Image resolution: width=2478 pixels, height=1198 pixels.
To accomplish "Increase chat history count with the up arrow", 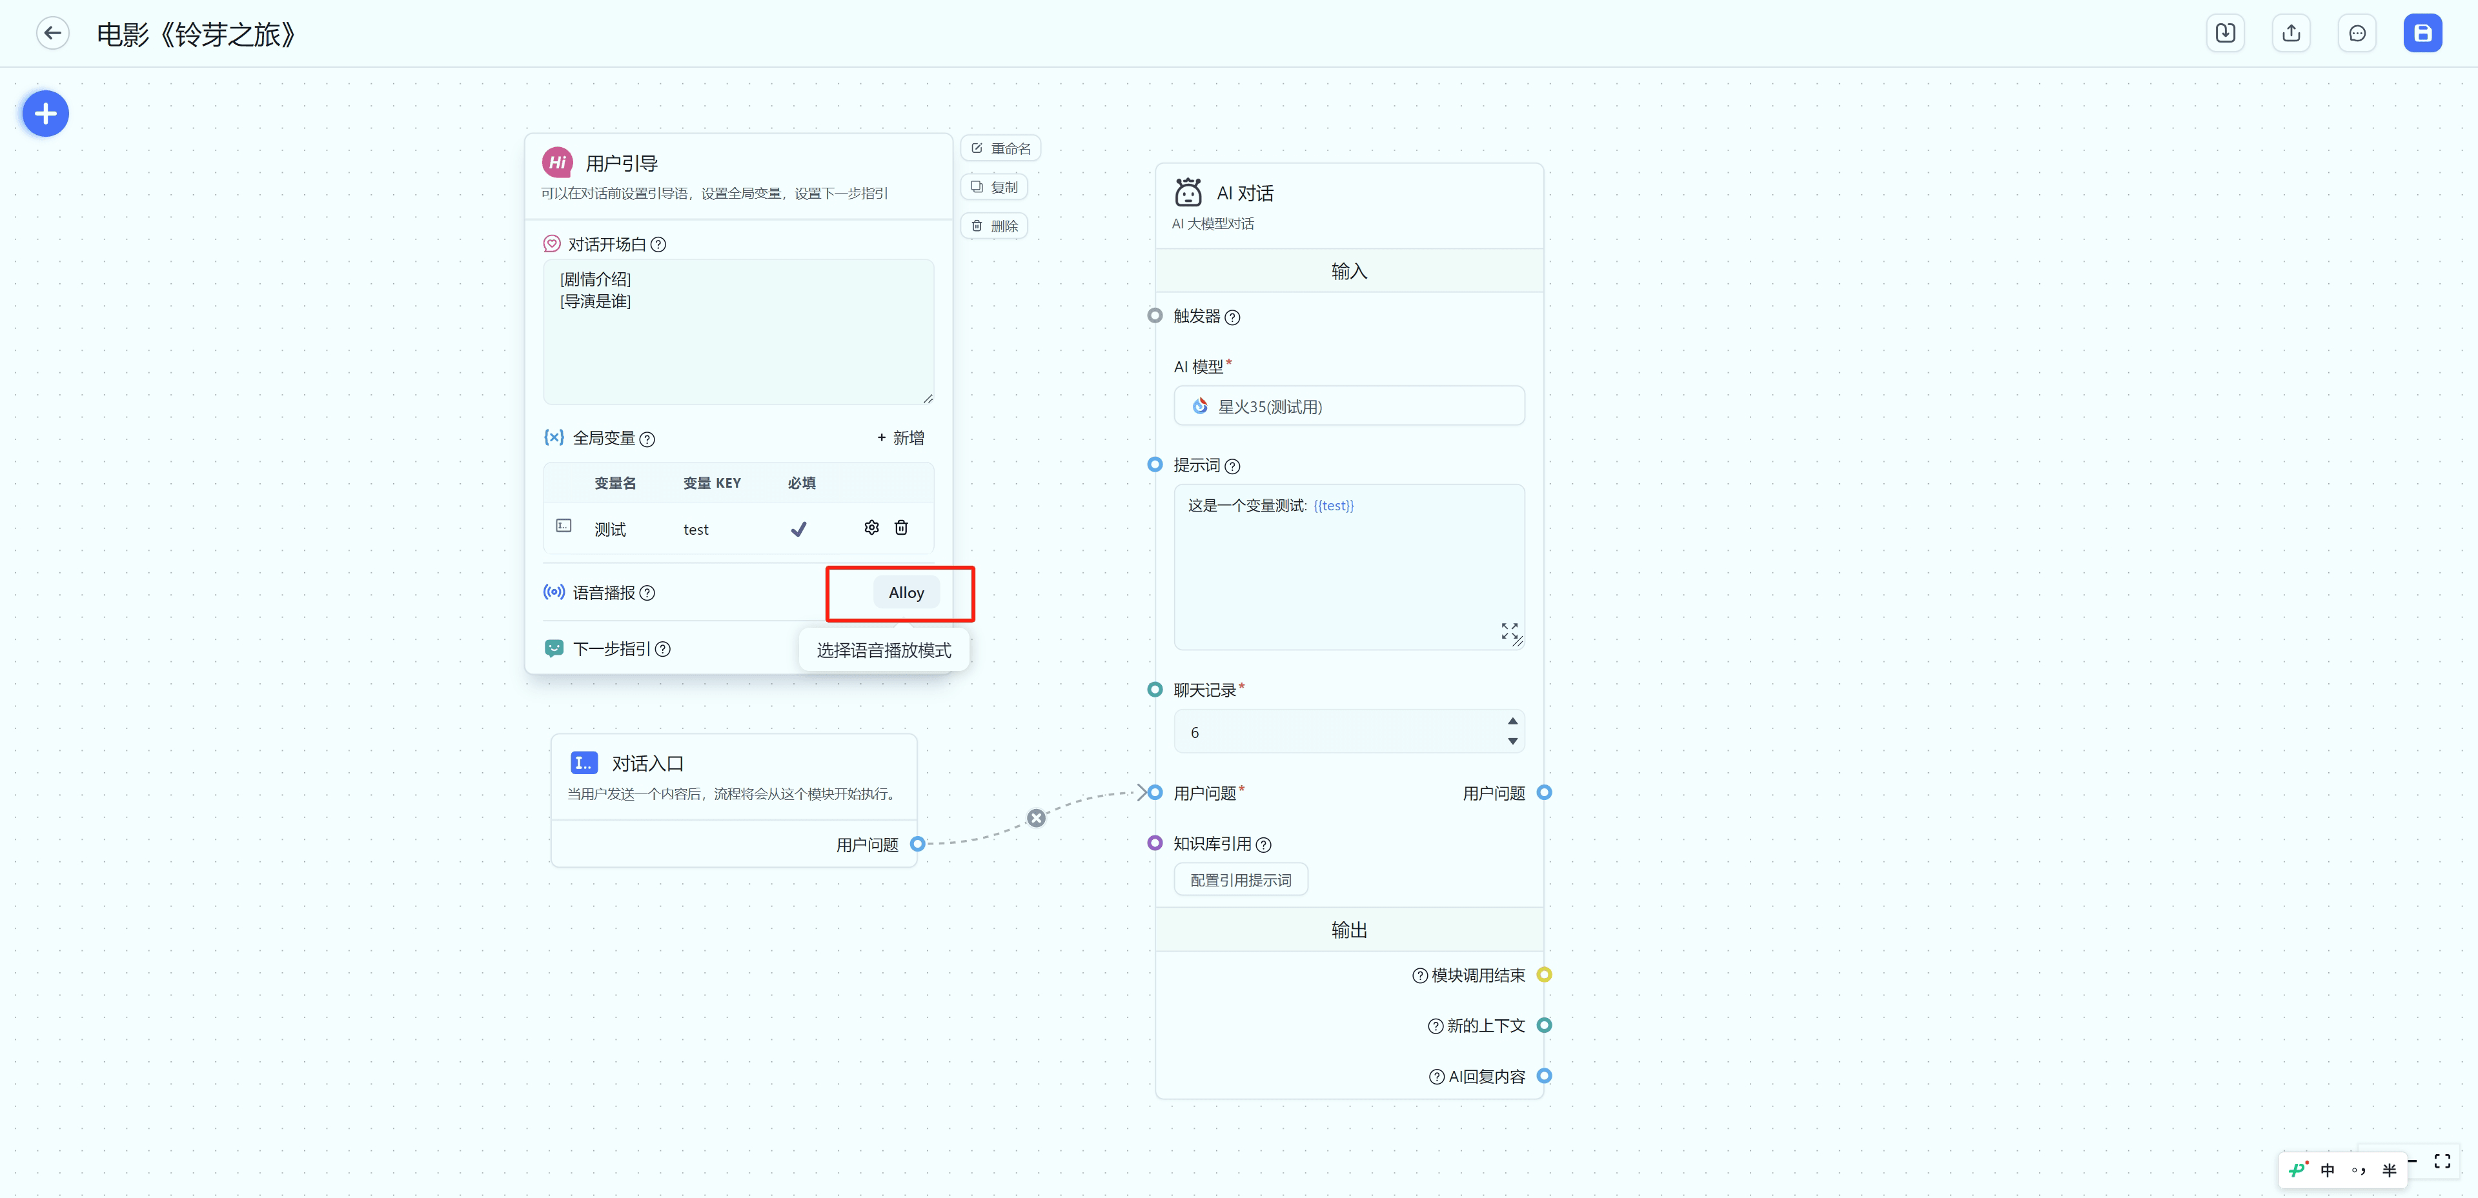I will (1512, 721).
